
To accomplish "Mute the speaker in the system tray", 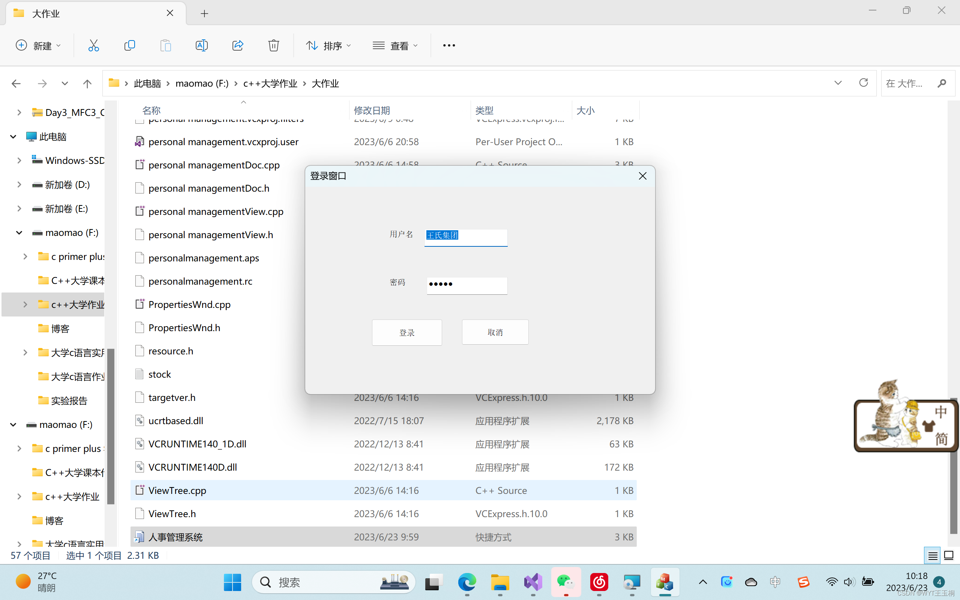I will coord(849,582).
